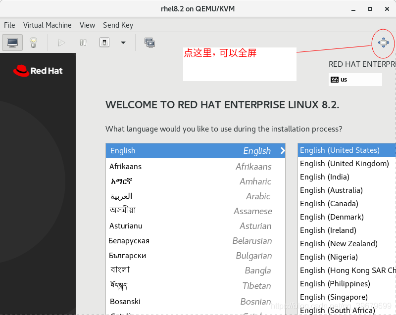Choose English (India) locale
The width and height of the screenshot is (396, 315).
347,177
